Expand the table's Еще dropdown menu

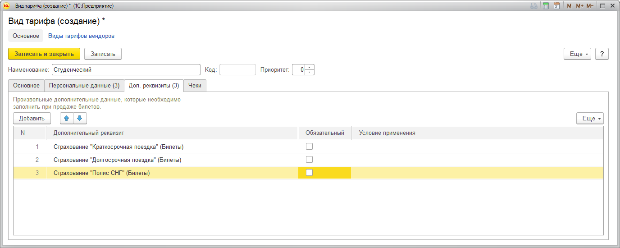click(x=590, y=118)
